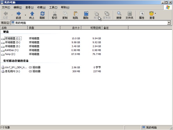The width and height of the screenshot is (173, 130).
Task: Click the 硬盘 group heading
Action: coord(6,32)
